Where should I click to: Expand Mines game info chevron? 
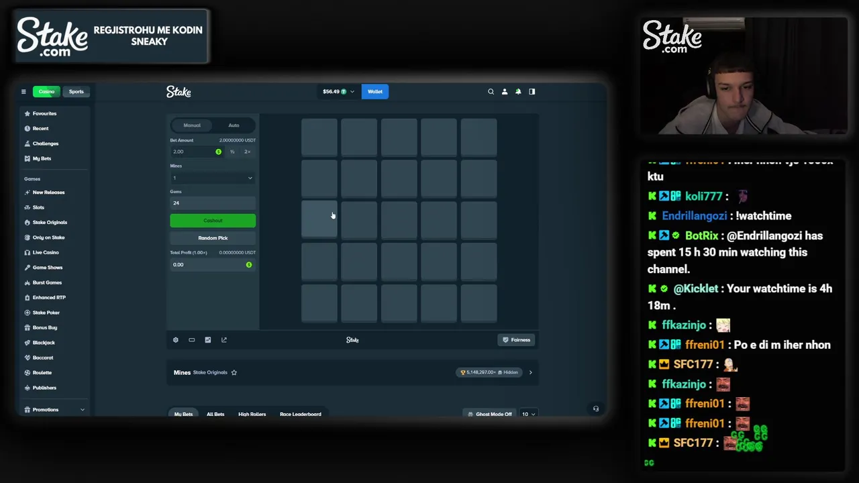(530, 372)
